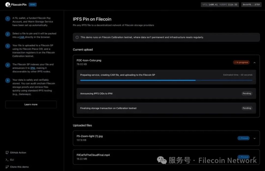Click the In progress status badge

(x=241, y=63)
